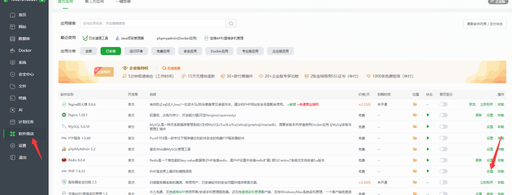Click 预览 for Nginx防火墙
The width and height of the screenshot is (512, 195).
[x=472, y=104]
